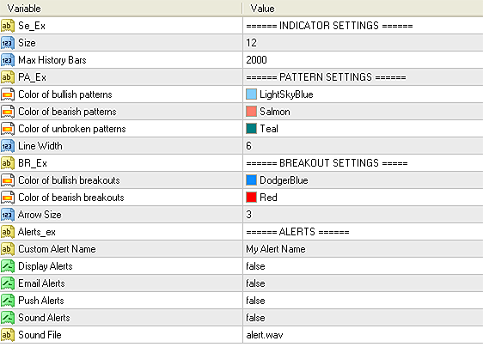Click the Teal color swatch
The height and width of the screenshot is (347, 483).
click(x=251, y=129)
